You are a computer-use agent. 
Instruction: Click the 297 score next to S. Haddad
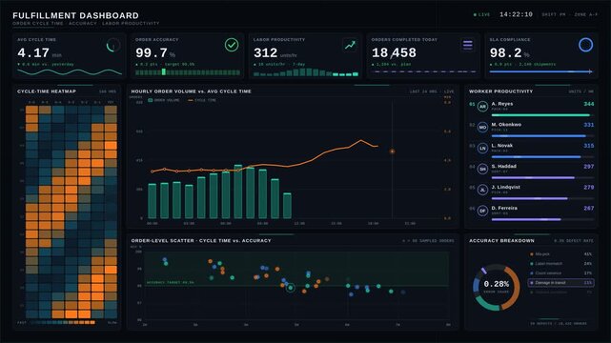click(589, 167)
